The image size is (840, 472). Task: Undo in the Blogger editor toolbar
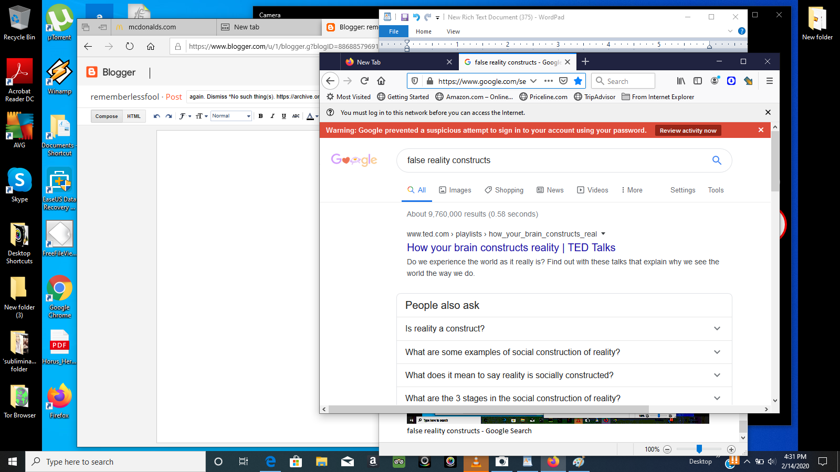(x=156, y=116)
